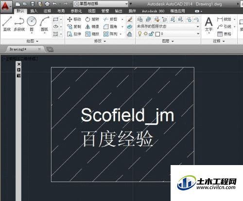Viewport: 243px width, 201px height.
Task: Click the Stretch (拉伸) tool
Action: 74,34
